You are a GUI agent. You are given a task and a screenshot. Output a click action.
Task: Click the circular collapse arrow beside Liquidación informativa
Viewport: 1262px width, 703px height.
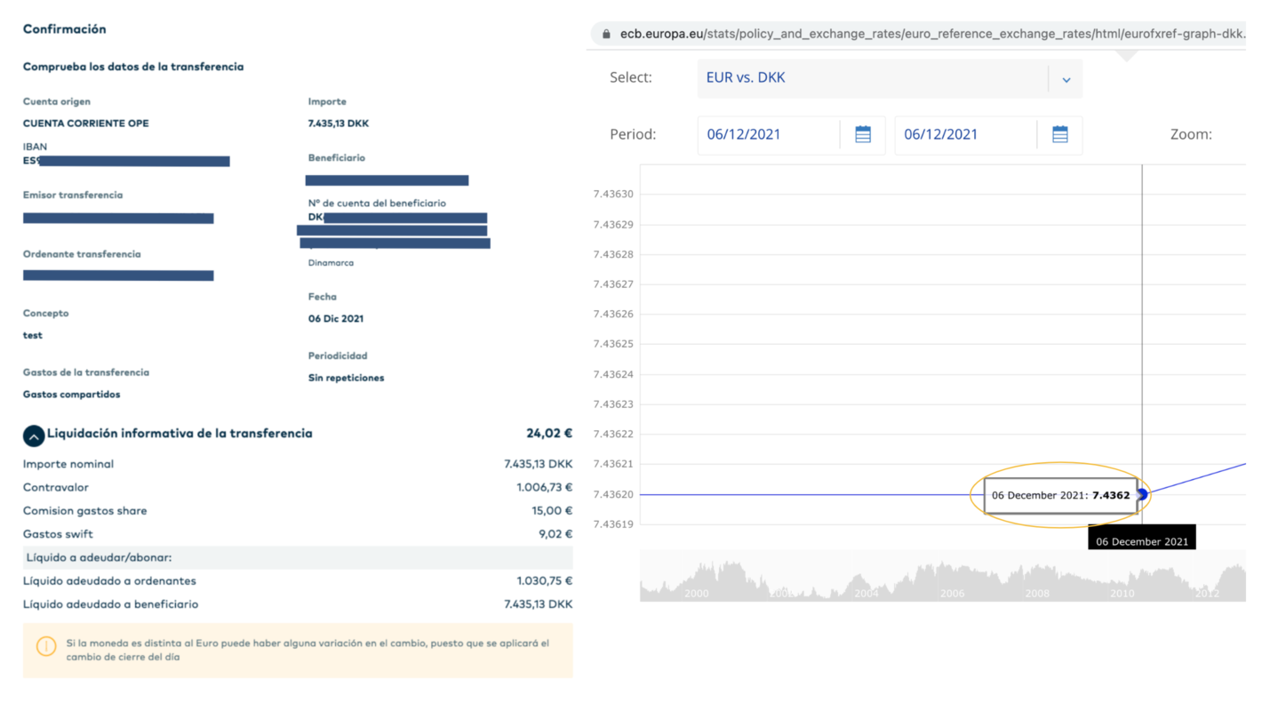(33, 435)
